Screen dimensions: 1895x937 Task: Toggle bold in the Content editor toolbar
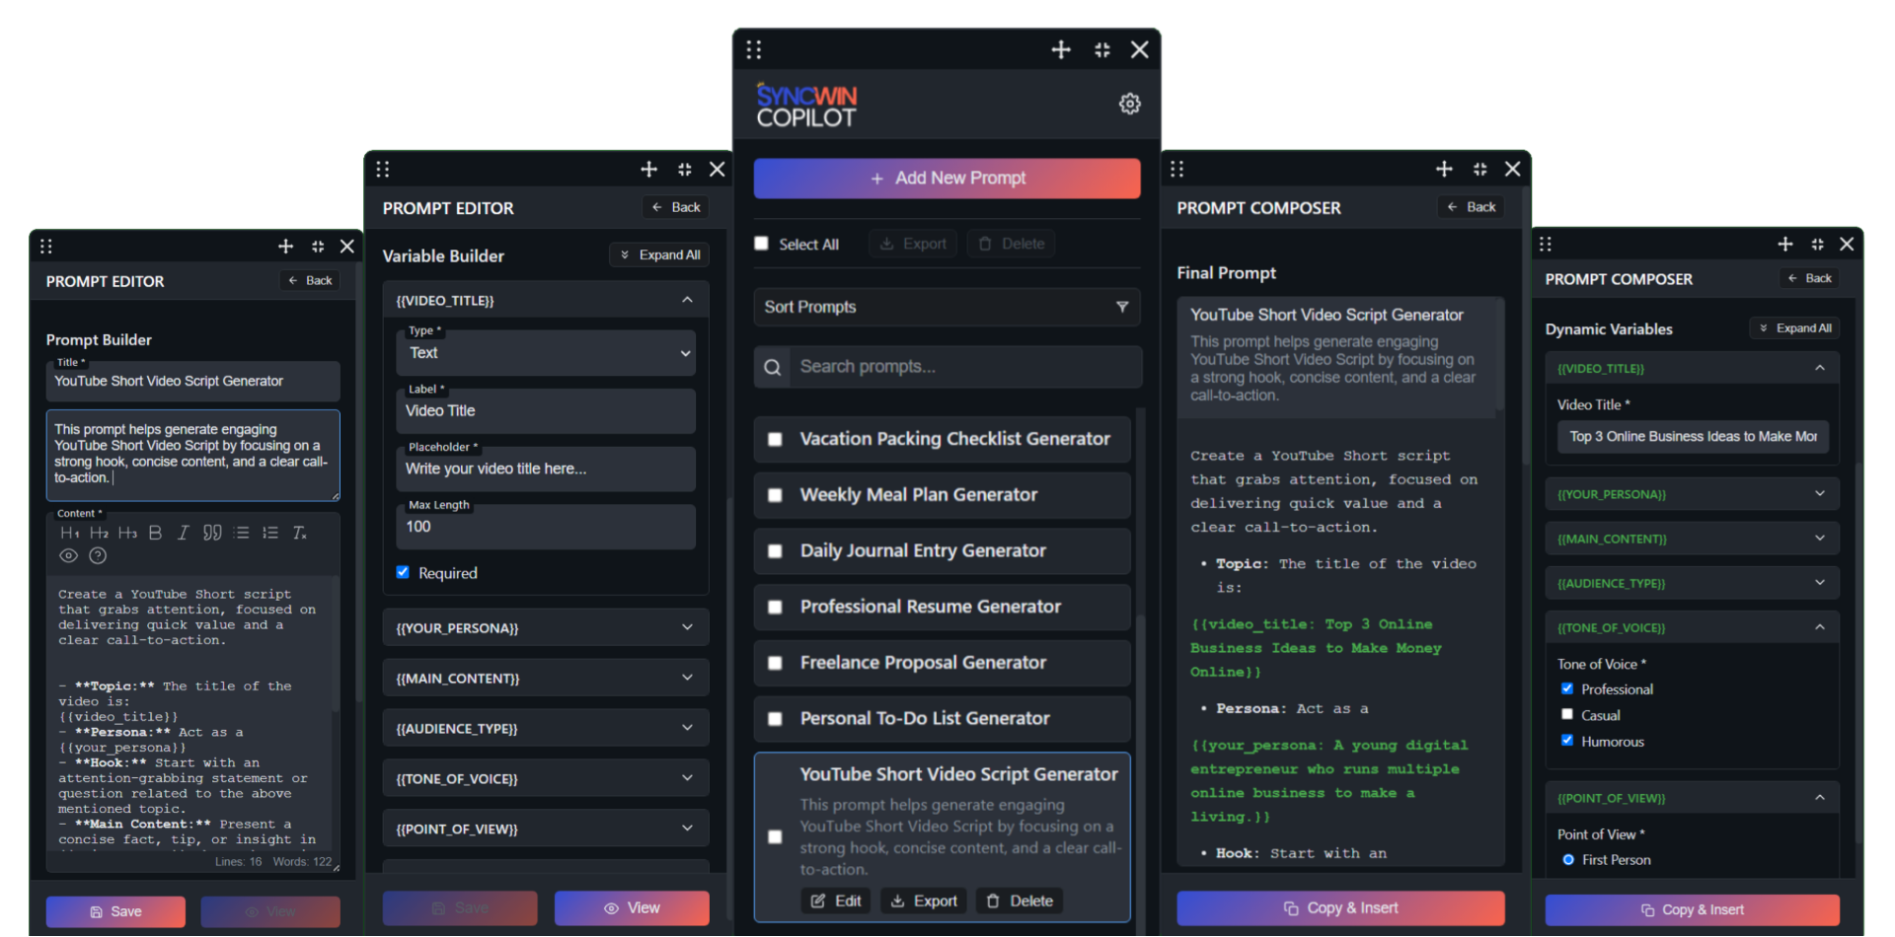coord(155,533)
